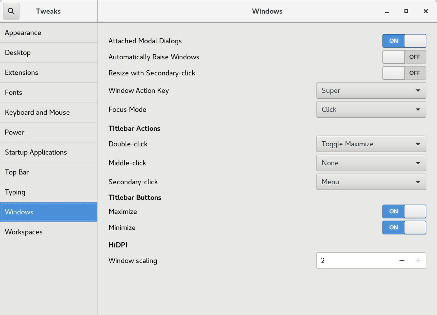This screenshot has height=315, width=437.
Task: Expand the Double-click action dropdown
Action: click(371, 144)
